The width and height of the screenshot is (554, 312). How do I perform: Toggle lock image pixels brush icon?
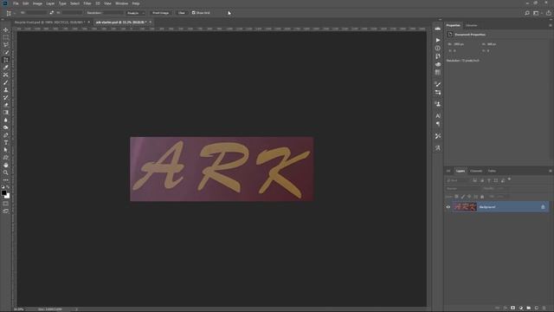coord(463,197)
